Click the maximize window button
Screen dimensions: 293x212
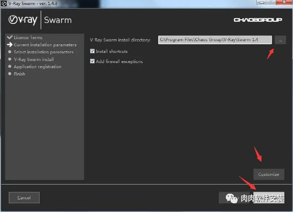(x=271, y=2)
